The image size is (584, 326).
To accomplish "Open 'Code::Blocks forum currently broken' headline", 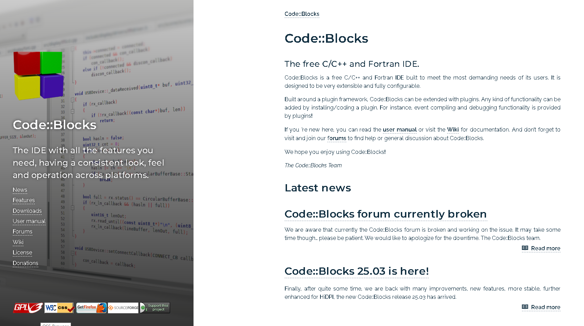I will click(x=386, y=214).
